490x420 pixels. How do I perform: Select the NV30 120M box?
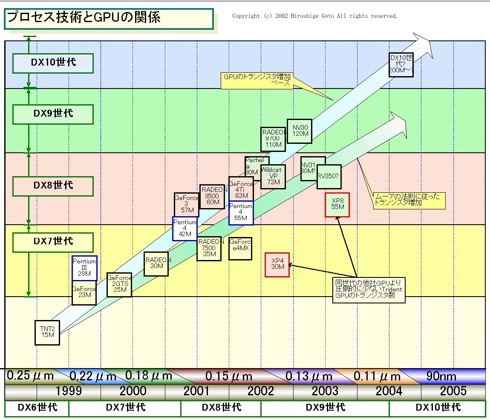pos(300,131)
